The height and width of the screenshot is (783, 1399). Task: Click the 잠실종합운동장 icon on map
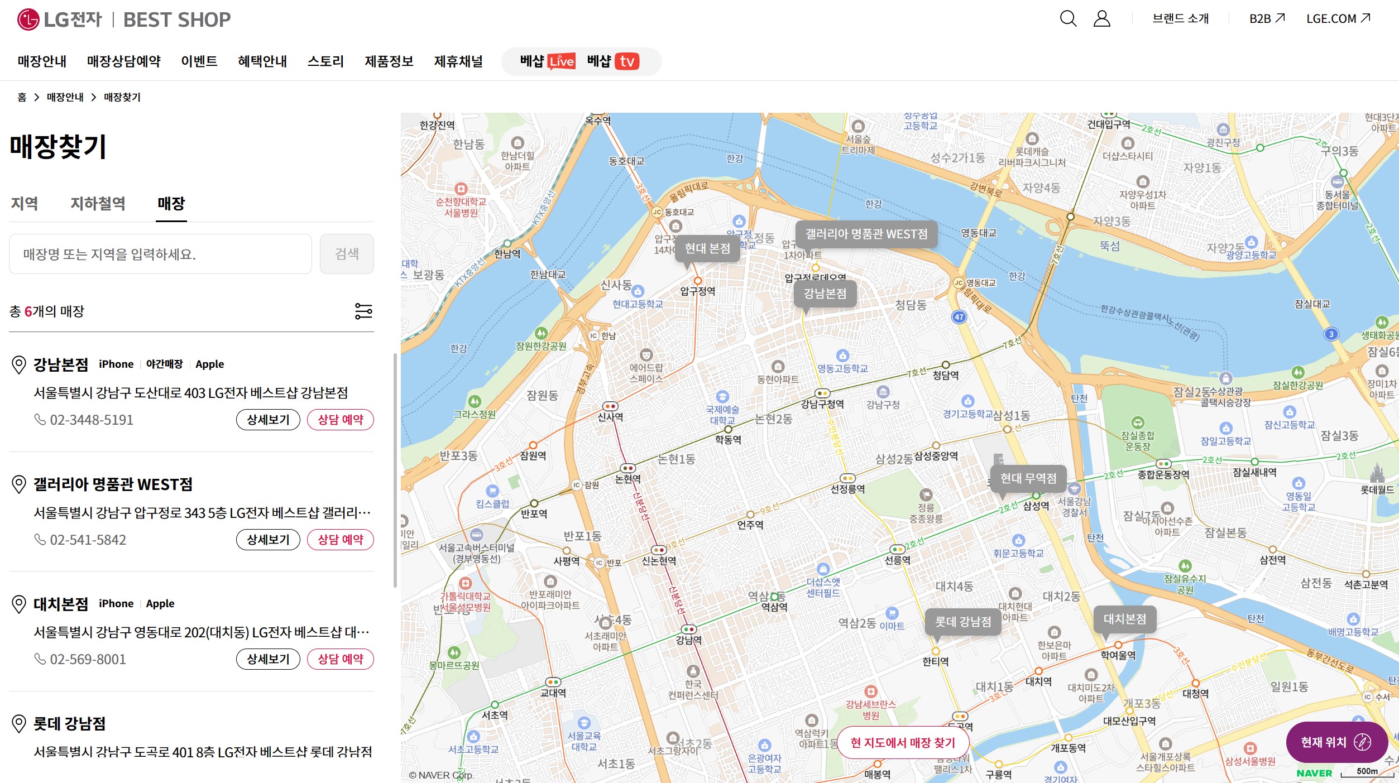pyautogui.click(x=1137, y=422)
